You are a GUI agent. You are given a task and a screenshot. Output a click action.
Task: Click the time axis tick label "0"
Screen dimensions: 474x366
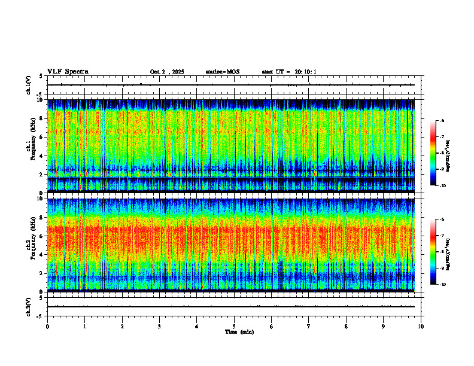(x=47, y=327)
